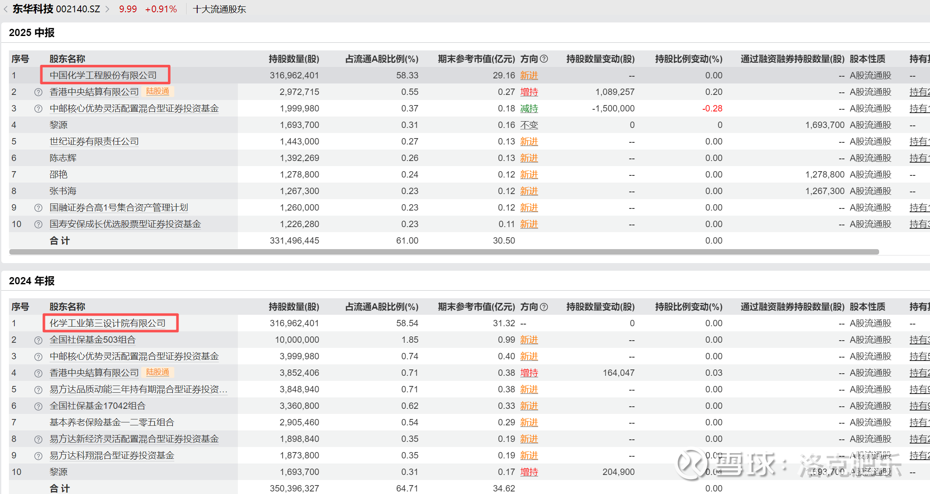Screen dimensions: 930x494
Task: Go to next stock with right arrow
Action: click(x=107, y=9)
